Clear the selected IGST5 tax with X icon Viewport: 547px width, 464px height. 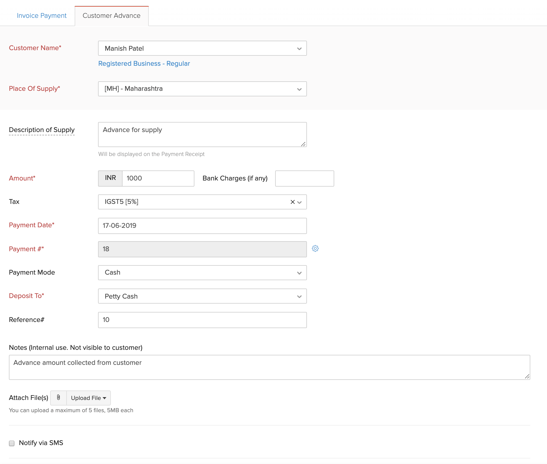point(292,202)
